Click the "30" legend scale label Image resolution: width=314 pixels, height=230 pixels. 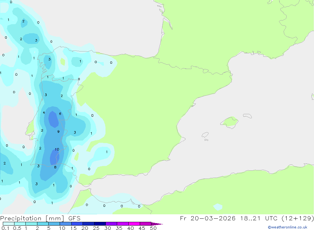point(107,228)
